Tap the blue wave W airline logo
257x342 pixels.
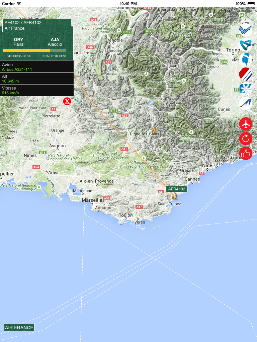click(245, 30)
